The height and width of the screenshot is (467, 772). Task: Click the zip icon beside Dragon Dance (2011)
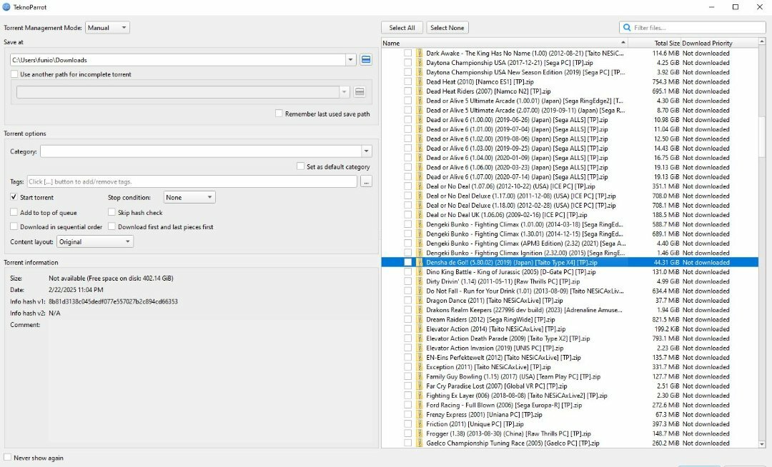click(420, 301)
